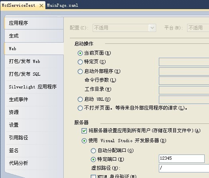Click the port field containing 12345
Image resolution: width=209 pixels, height=178 pixels.
182,158
